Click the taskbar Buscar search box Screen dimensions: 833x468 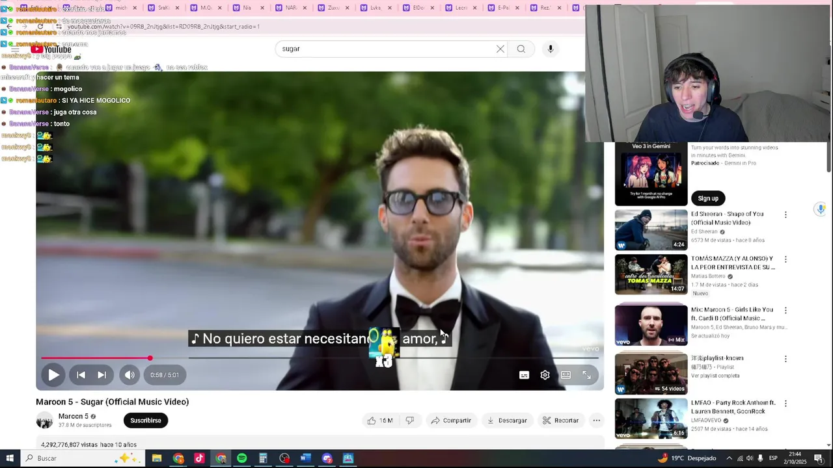(83, 458)
